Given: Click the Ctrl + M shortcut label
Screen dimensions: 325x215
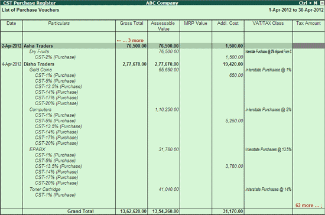Looking at the screenshot, I should click(308, 3).
